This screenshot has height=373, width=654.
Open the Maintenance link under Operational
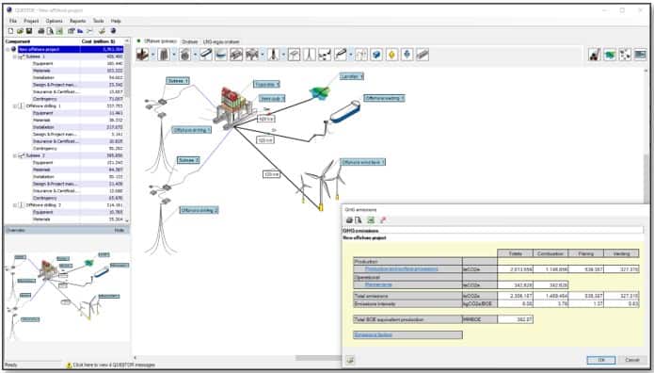pyautogui.click(x=378, y=284)
